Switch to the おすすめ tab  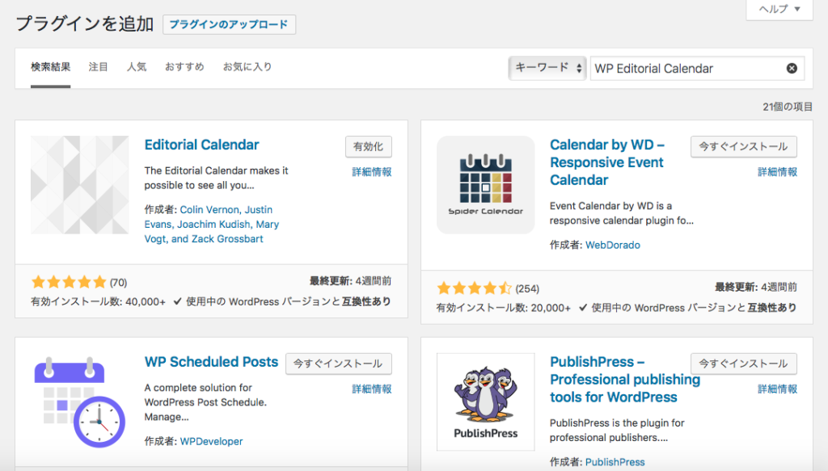coord(184,67)
